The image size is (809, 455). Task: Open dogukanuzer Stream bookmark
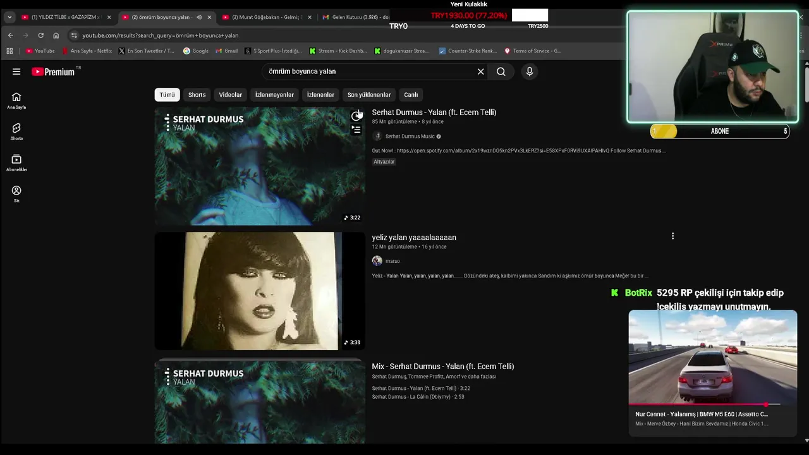[x=401, y=51]
